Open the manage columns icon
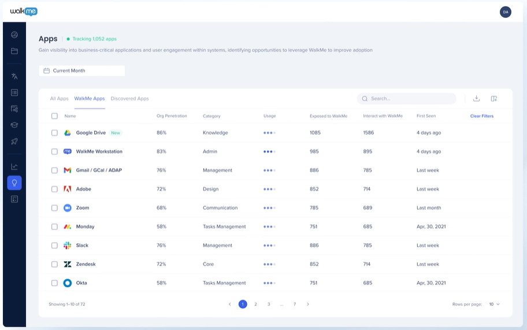This screenshot has width=527, height=330. pyautogui.click(x=493, y=98)
